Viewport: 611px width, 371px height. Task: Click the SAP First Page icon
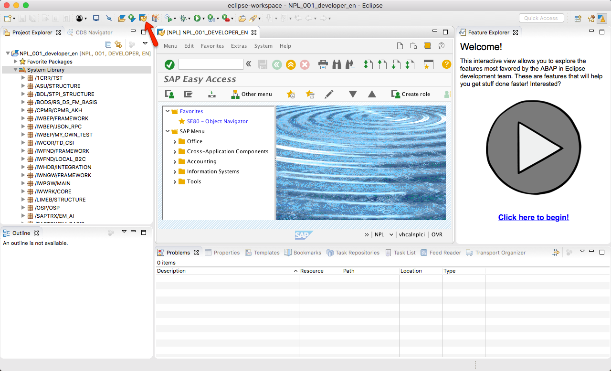(x=368, y=64)
